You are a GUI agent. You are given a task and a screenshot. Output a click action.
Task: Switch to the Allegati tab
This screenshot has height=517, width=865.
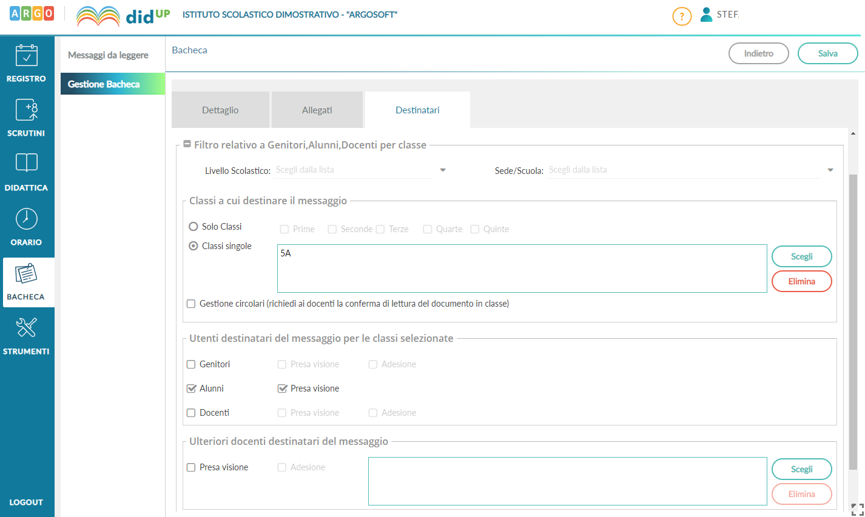pyautogui.click(x=317, y=110)
